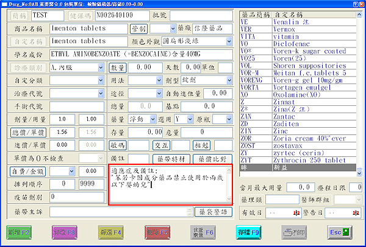The width and height of the screenshot is (366, 247).
Task: Open the 藥量 浮動 dropdown
Action: pos(152,119)
